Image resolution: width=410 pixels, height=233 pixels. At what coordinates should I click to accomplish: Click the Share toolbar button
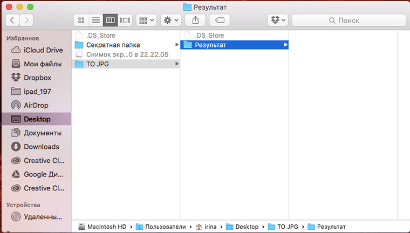pos(195,20)
